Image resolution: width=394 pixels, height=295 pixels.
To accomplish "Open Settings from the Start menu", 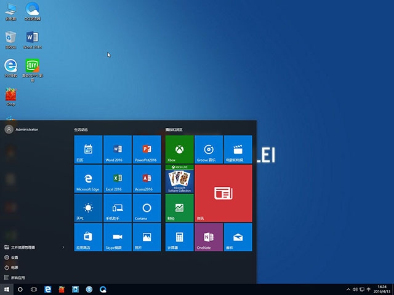I will (x=14, y=258).
